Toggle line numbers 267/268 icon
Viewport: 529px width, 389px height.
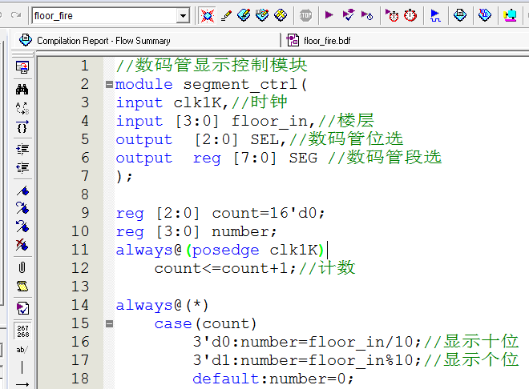pyautogui.click(x=22, y=331)
